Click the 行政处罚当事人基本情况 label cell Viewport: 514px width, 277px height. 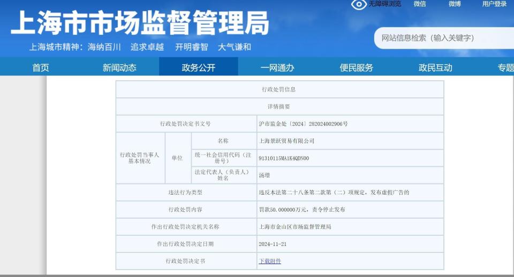pyautogui.click(x=140, y=158)
